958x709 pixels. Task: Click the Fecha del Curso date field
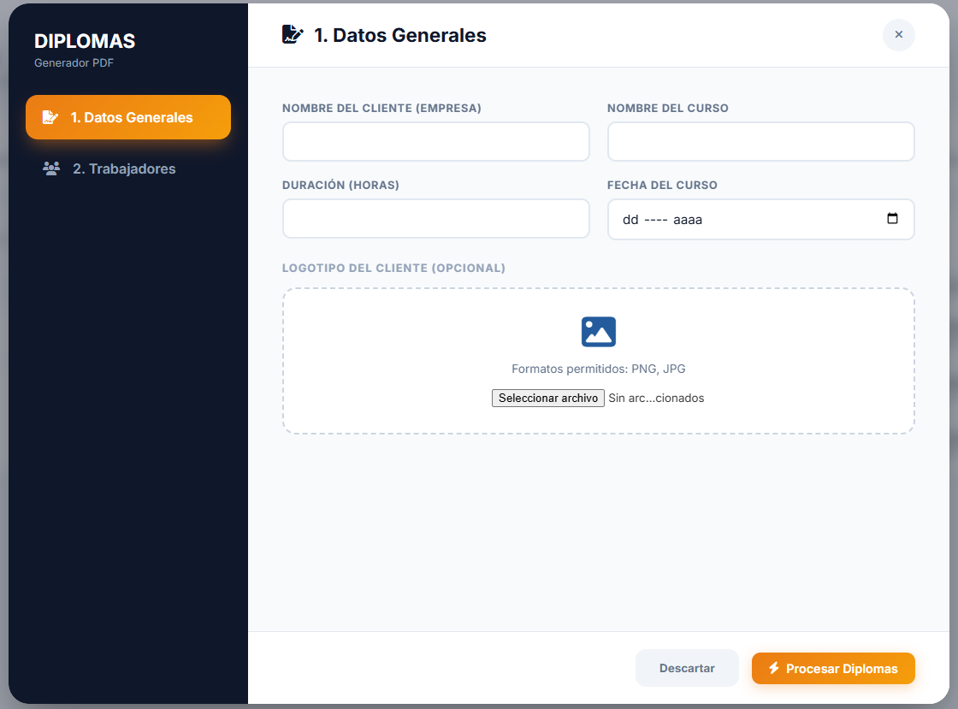coord(760,219)
